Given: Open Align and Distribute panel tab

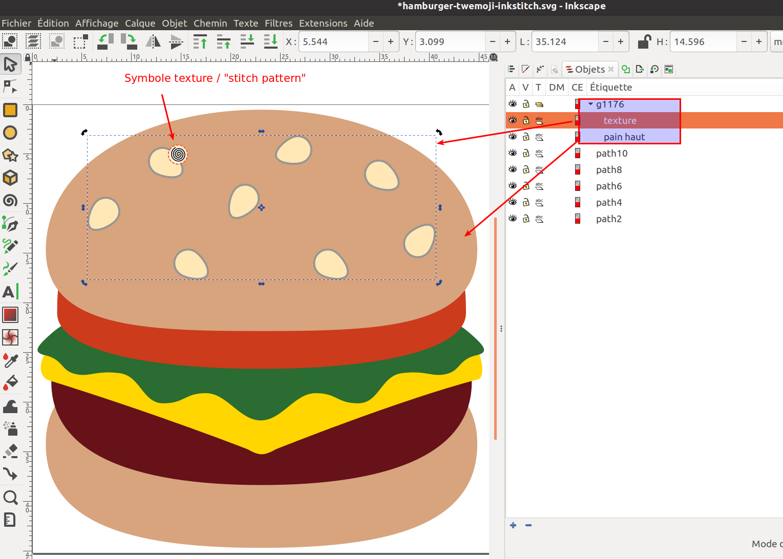Looking at the screenshot, I should click(x=511, y=69).
